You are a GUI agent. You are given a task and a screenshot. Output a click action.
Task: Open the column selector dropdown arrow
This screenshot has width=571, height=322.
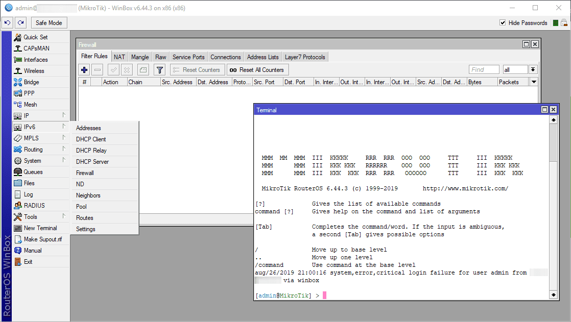[534, 82]
